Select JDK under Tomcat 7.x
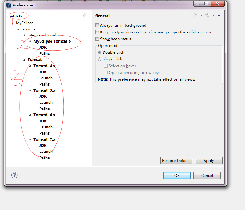 coord(43,146)
